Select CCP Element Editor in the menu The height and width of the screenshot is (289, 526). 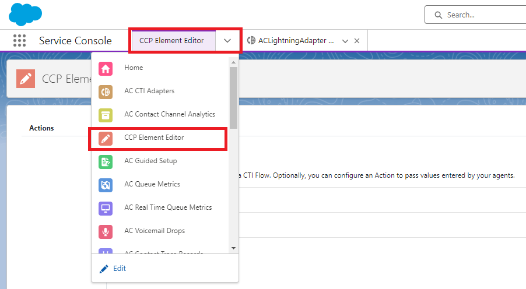(160, 138)
